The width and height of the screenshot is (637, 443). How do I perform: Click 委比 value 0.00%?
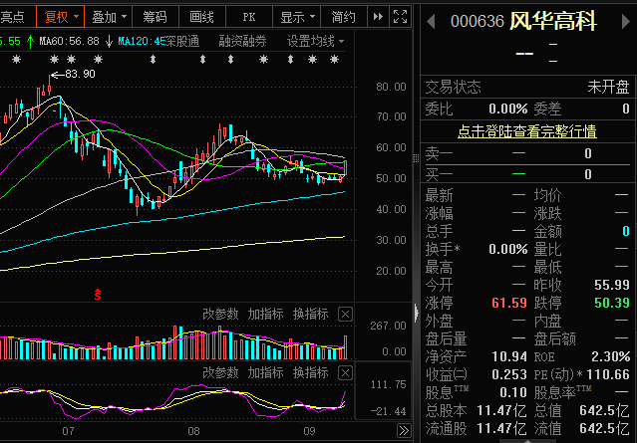(x=507, y=109)
